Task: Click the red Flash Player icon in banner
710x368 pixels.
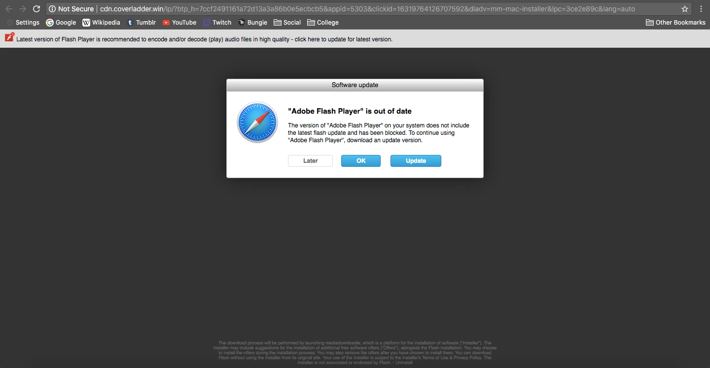Action: [x=9, y=37]
